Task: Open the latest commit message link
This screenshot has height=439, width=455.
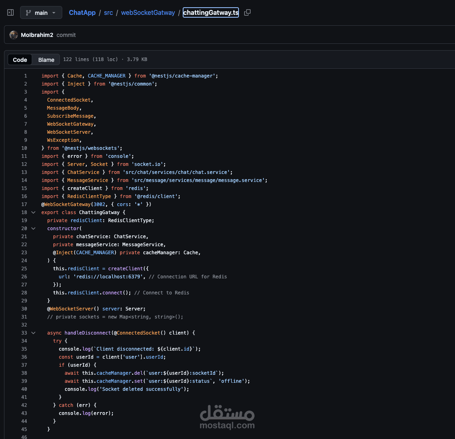Action: point(66,35)
